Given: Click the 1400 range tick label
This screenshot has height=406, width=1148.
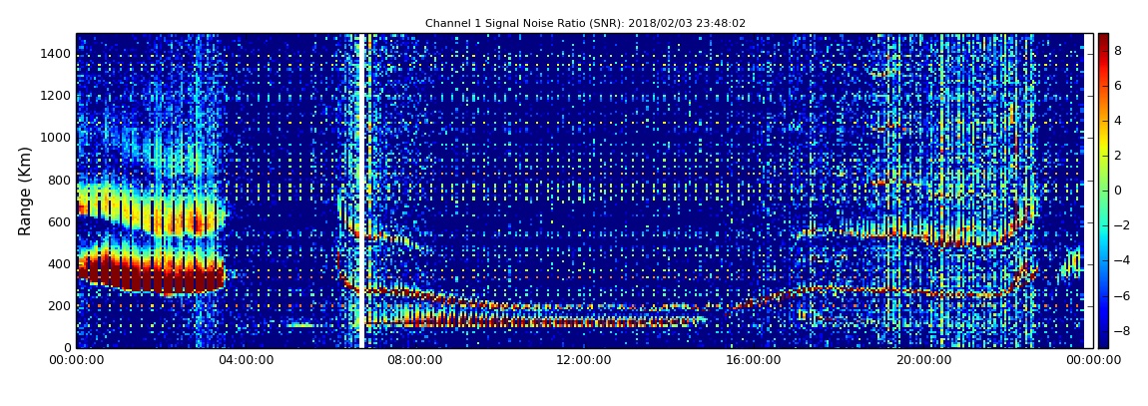Looking at the screenshot, I should pos(56,54).
